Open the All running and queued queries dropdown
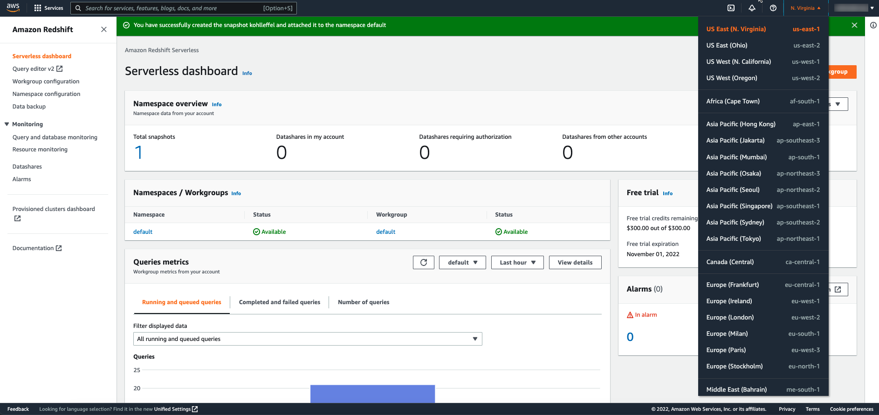 308,339
